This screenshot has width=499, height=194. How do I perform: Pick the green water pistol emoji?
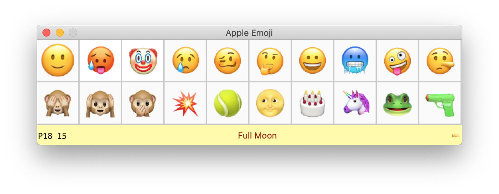click(x=440, y=103)
